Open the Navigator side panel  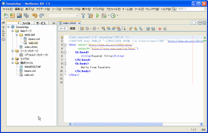4,33
